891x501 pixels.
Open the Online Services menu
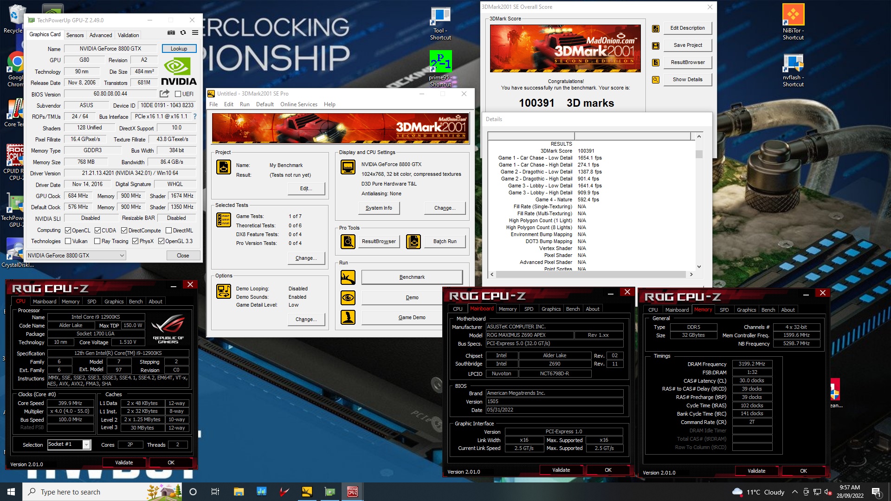299,104
